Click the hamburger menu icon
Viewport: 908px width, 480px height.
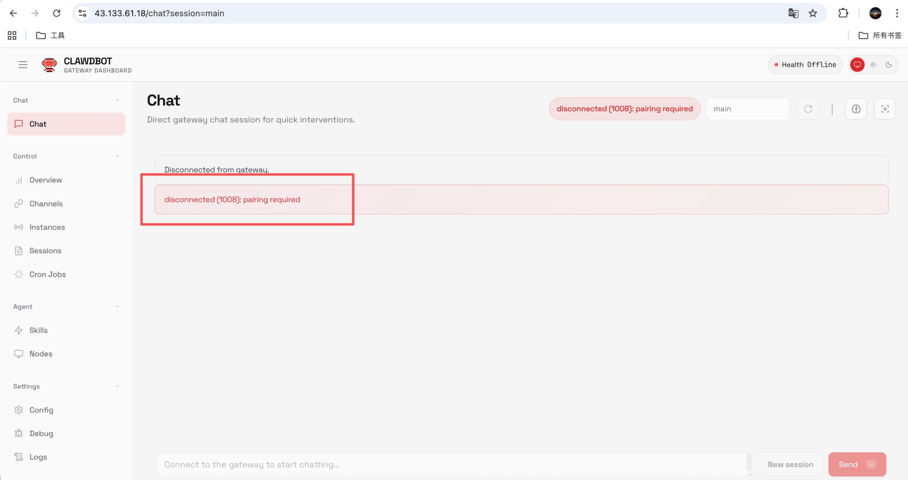[x=23, y=64]
